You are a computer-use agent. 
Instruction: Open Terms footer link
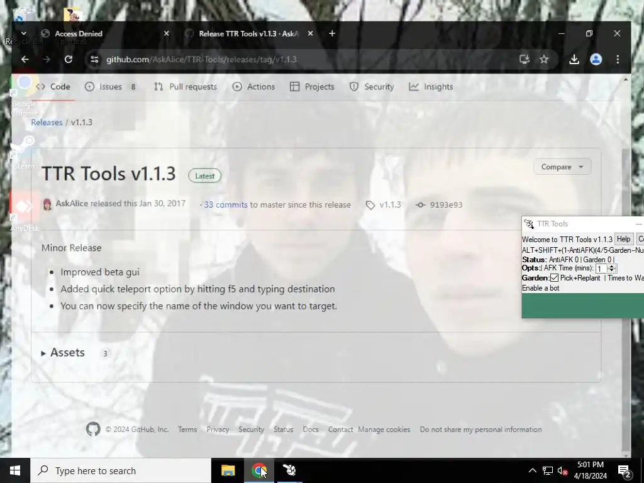(187, 430)
